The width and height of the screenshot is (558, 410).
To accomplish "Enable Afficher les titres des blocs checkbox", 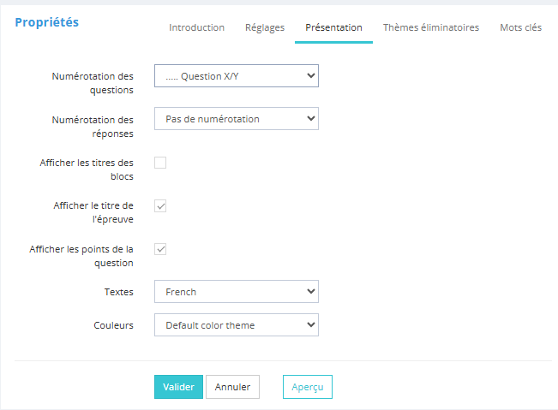I will (x=160, y=163).
